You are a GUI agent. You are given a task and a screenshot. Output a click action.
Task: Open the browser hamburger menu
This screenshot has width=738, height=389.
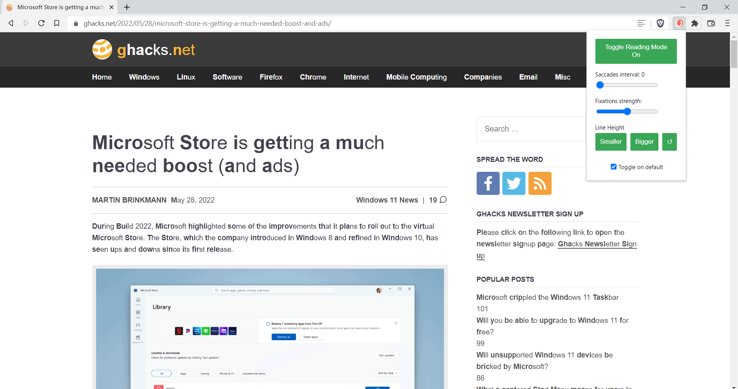point(727,23)
